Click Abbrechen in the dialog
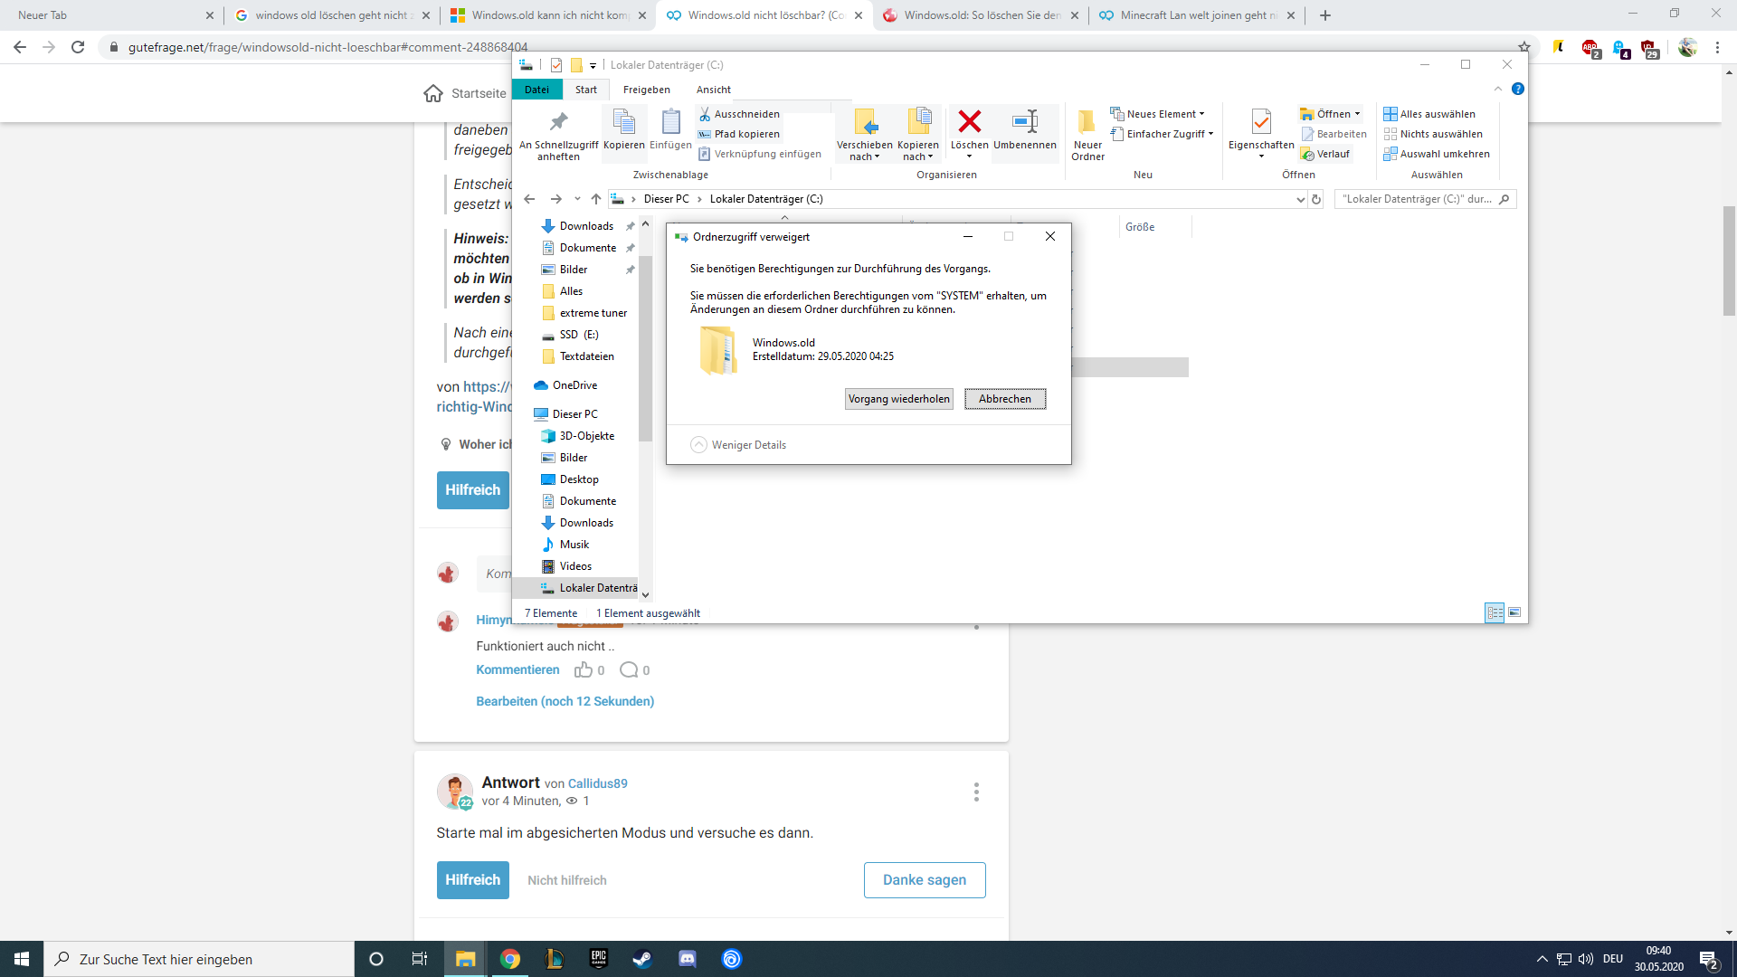Screen dimensions: 1737x977 tap(1005, 399)
